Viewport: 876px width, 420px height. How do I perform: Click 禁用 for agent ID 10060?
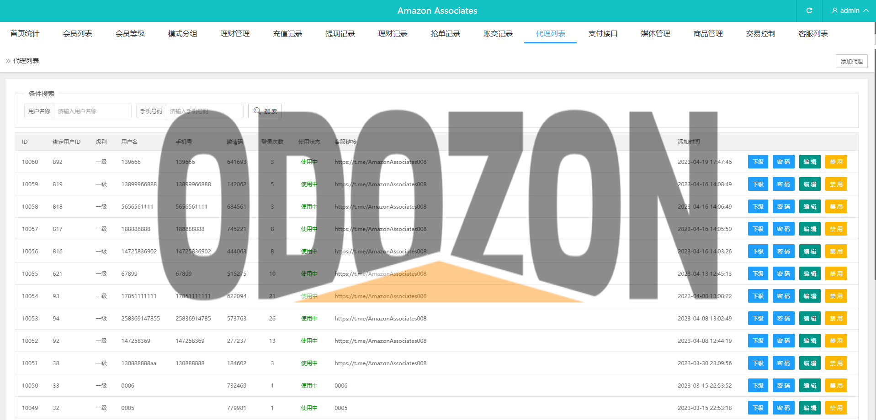pyautogui.click(x=836, y=162)
